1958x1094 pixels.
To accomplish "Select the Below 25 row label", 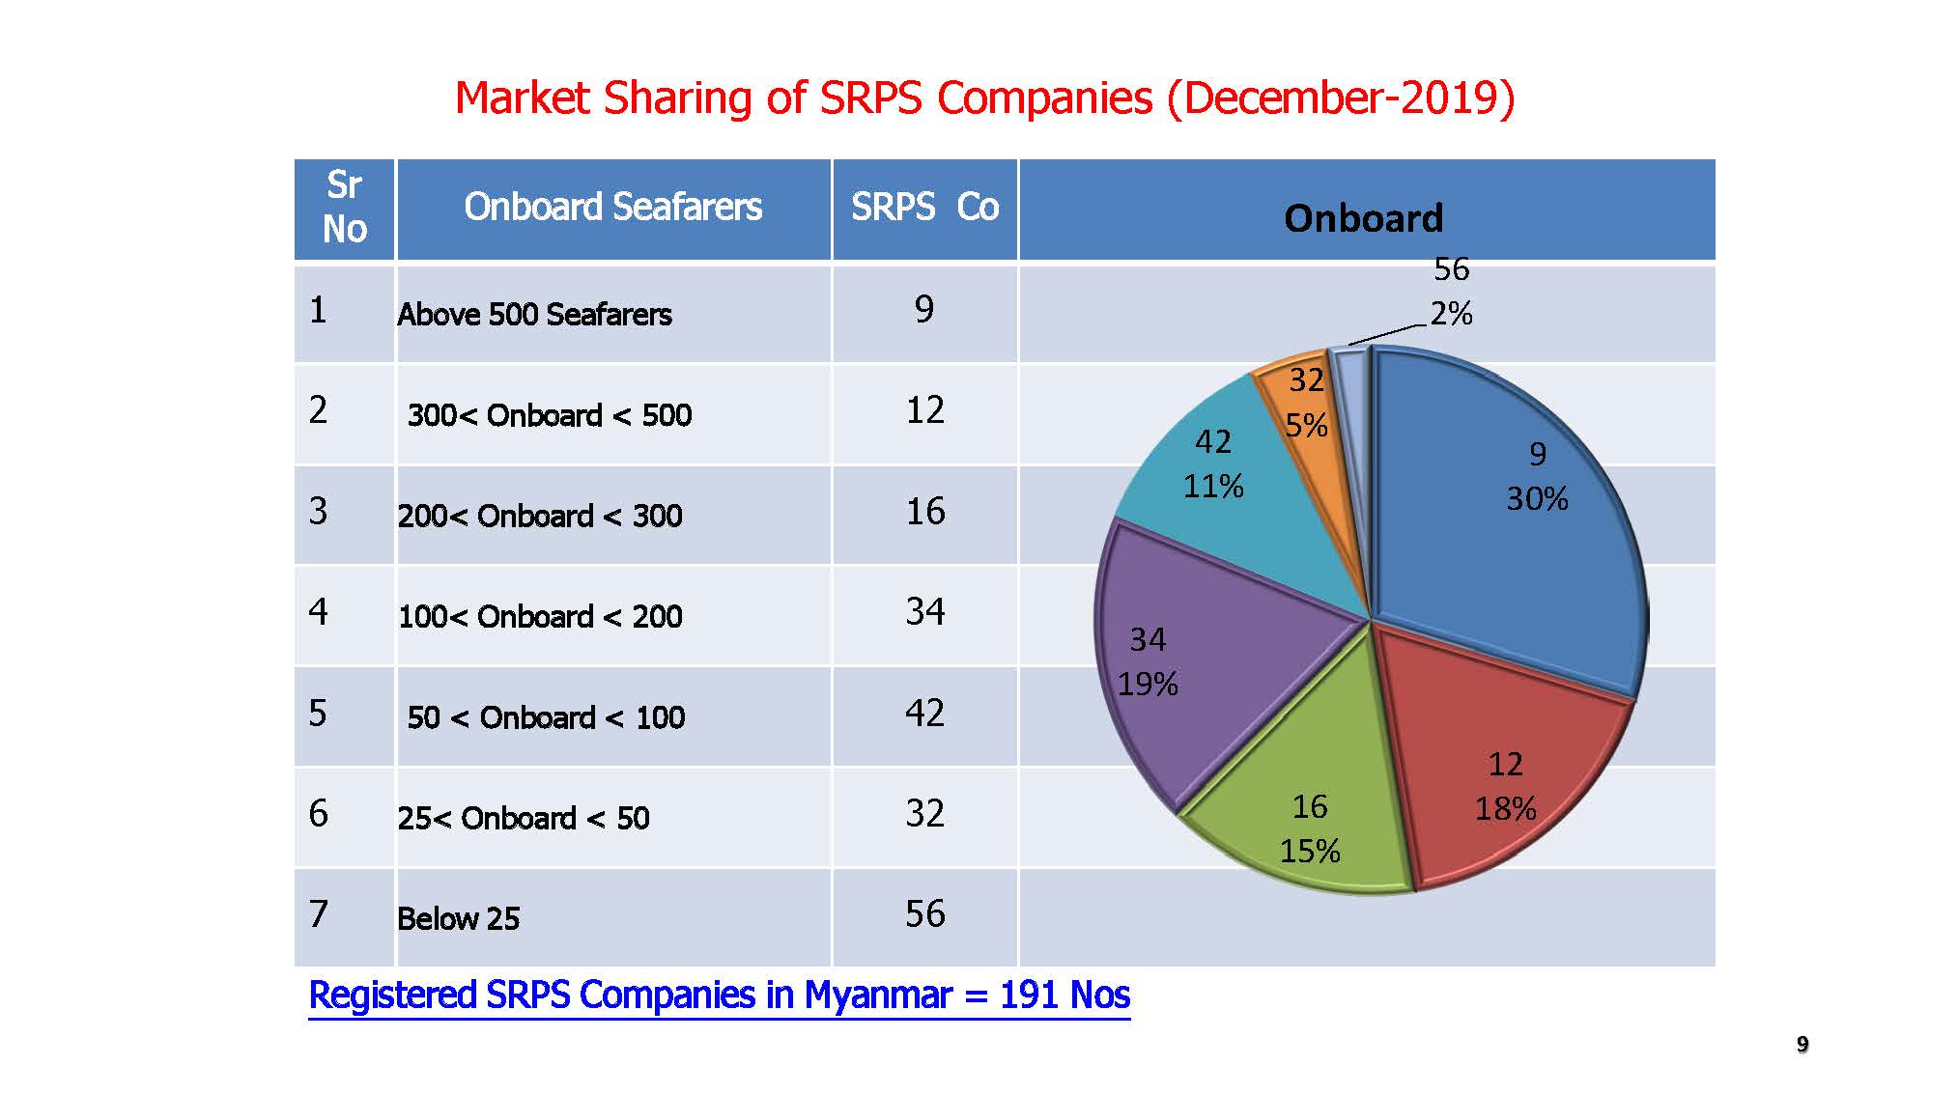I will click(x=458, y=918).
